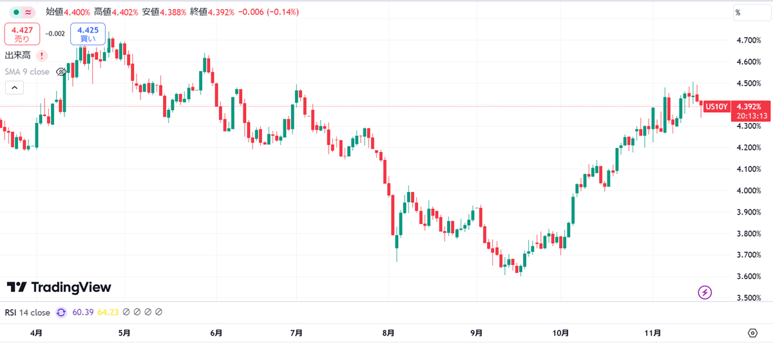The image size is (773, 344).
Task: Click the first empty RSI value placeholder icon
Action: [126, 312]
